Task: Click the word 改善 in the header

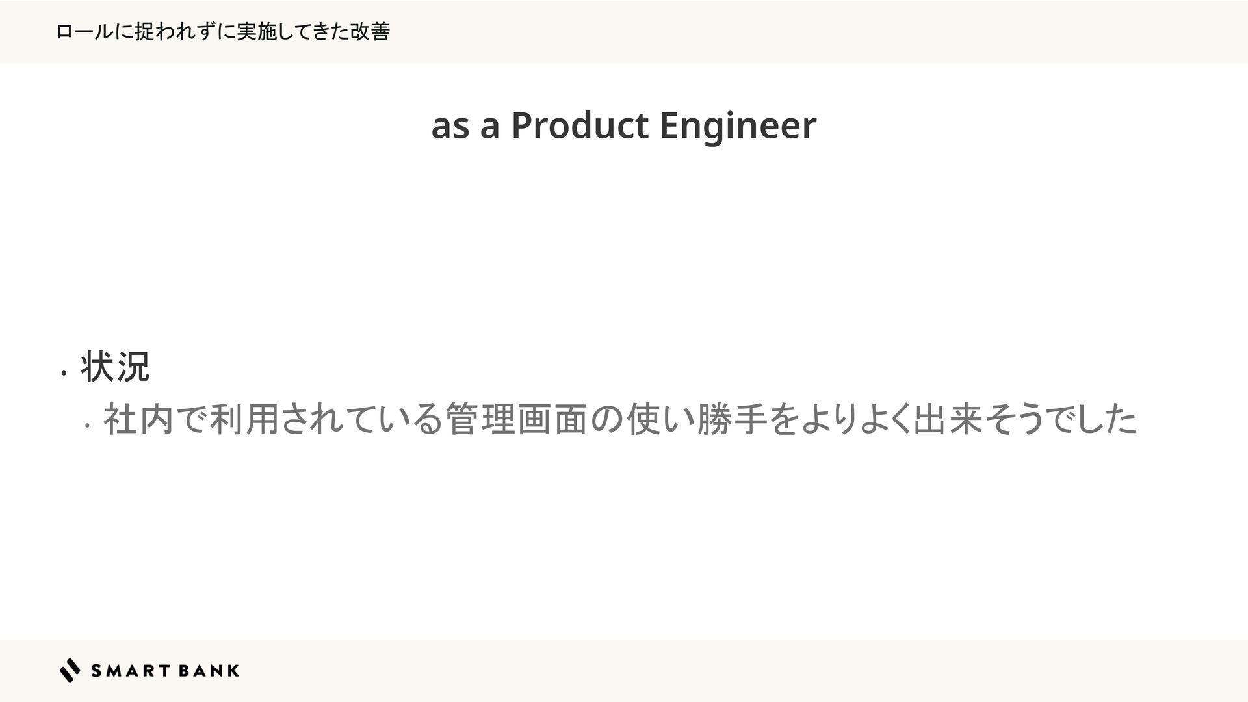Action: (x=370, y=31)
